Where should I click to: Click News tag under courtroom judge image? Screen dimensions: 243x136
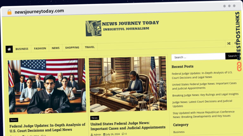pos(14,120)
